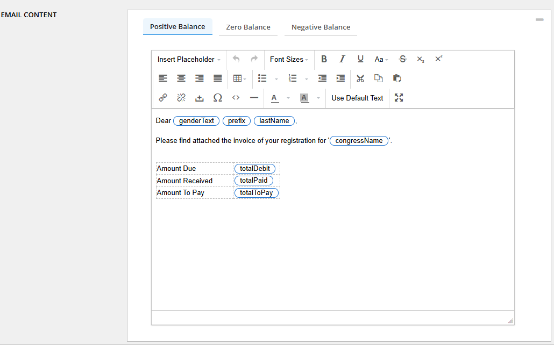The height and width of the screenshot is (345, 554).
Task: Switch to the Zero Balance tab
Action: coord(248,27)
